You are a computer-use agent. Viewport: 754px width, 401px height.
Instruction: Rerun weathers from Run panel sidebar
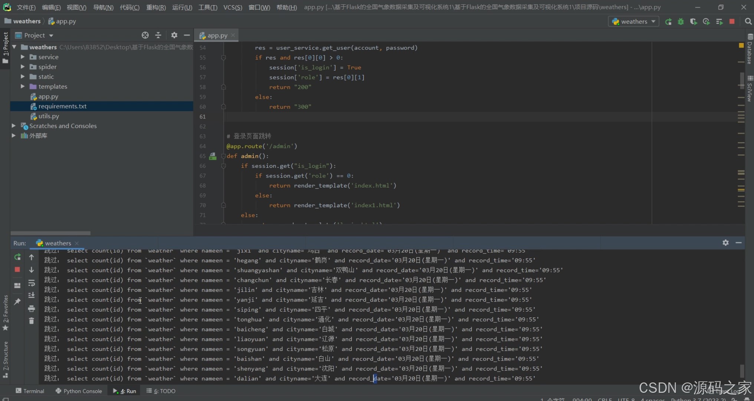click(x=17, y=257)
